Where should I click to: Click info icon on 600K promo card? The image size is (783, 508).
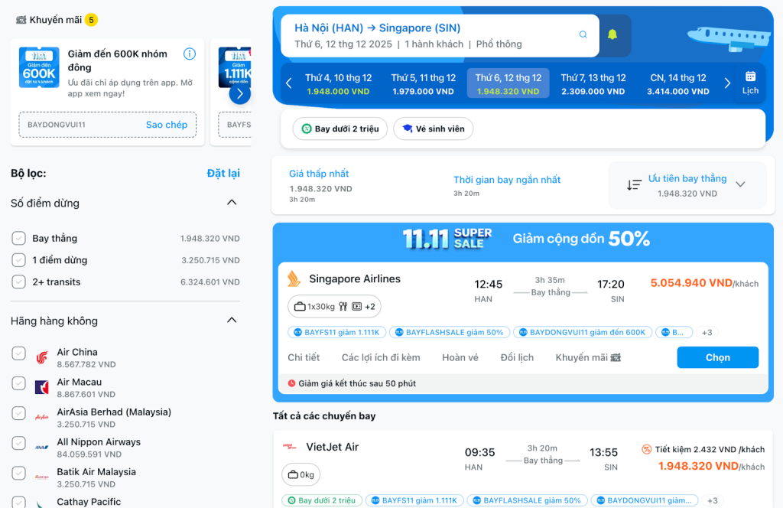tap(190, 54)
